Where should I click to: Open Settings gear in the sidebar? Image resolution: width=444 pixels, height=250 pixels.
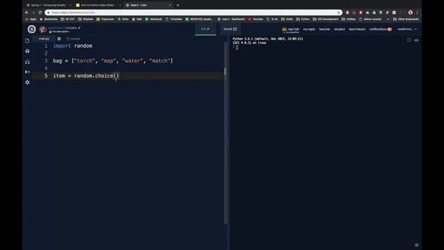(28, 82)
